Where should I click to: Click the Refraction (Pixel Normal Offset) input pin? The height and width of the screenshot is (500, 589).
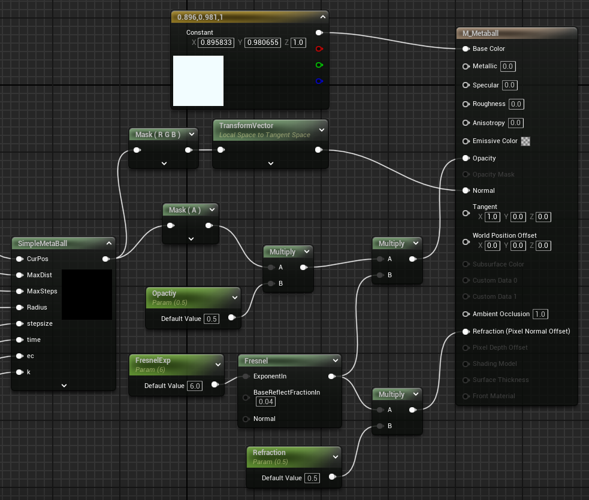point(466,331)
